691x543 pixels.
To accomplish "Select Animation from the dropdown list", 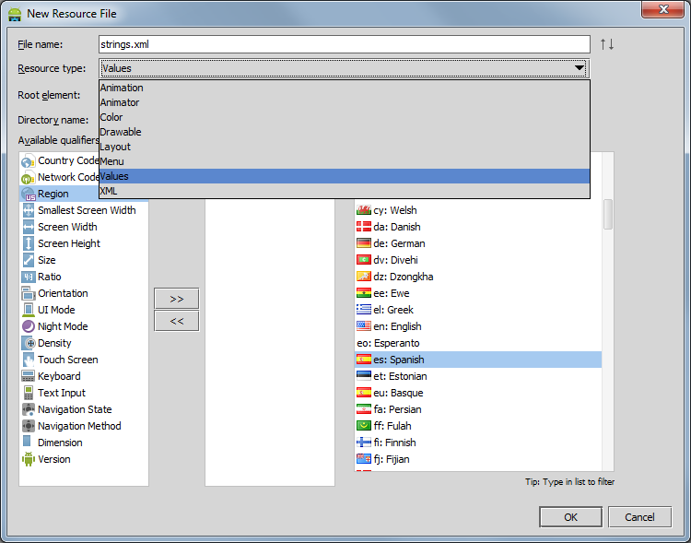I will [x=122, y=88].
